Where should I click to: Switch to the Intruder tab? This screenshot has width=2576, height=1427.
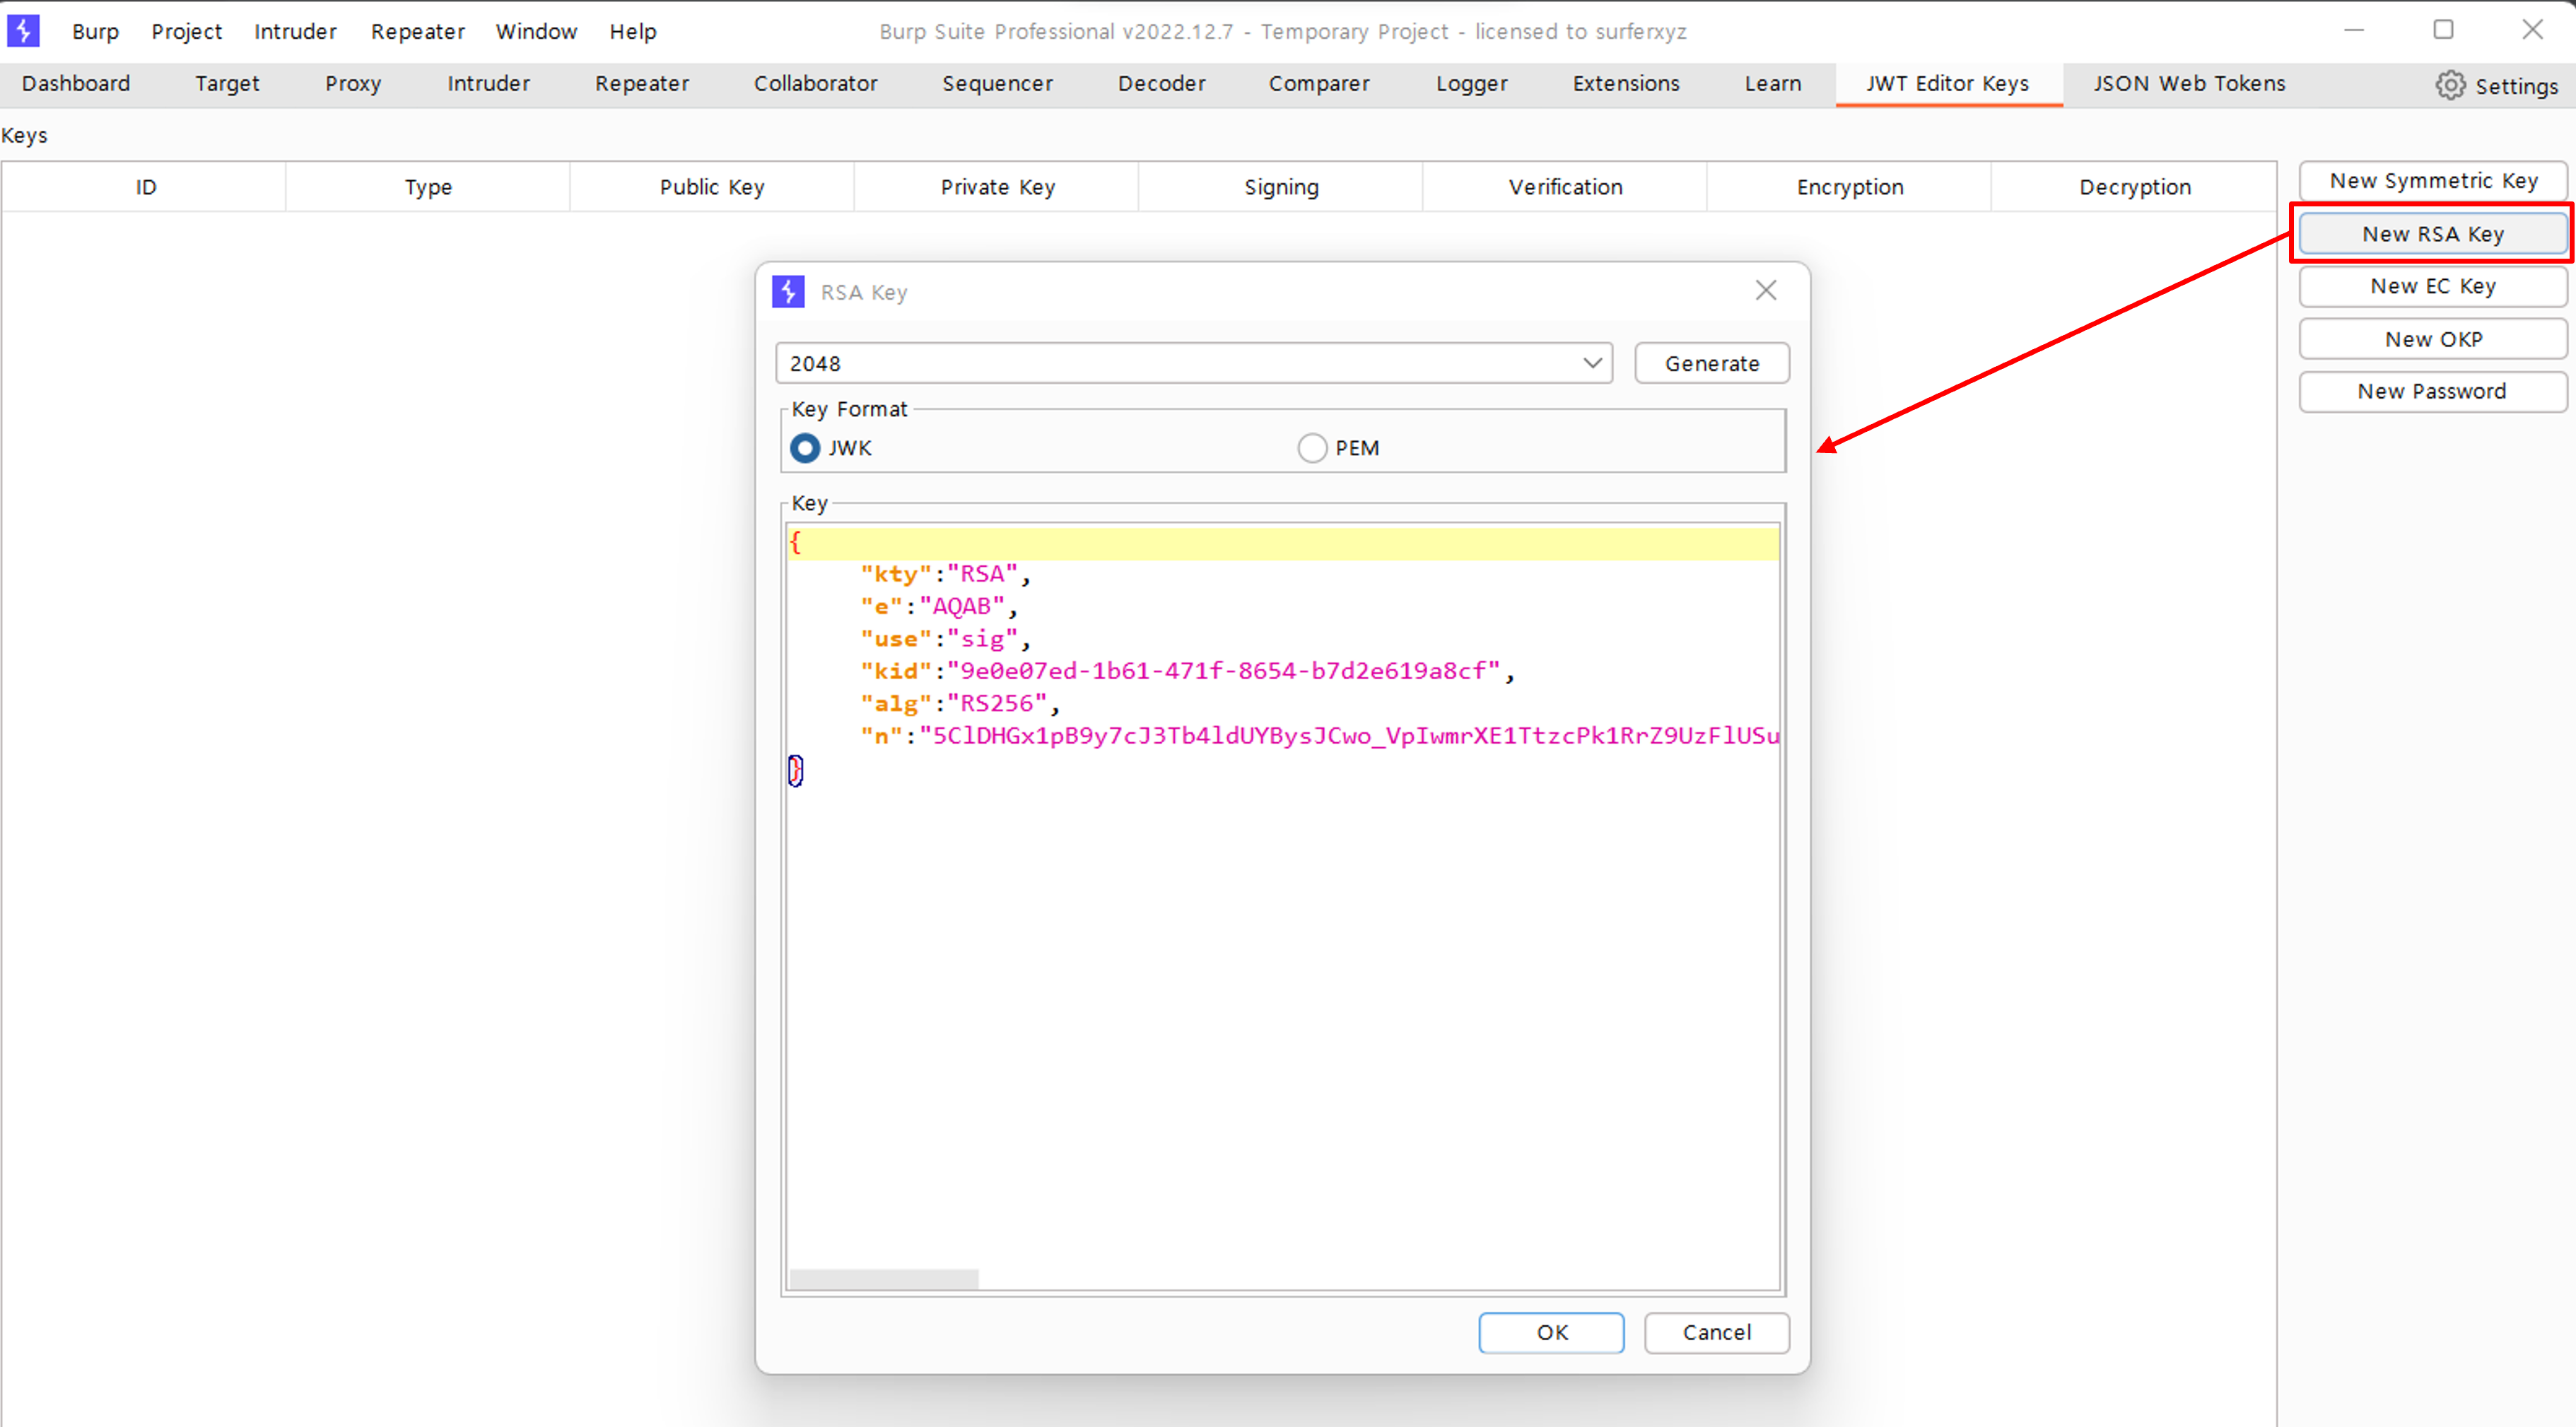click(x=488, y=84)
